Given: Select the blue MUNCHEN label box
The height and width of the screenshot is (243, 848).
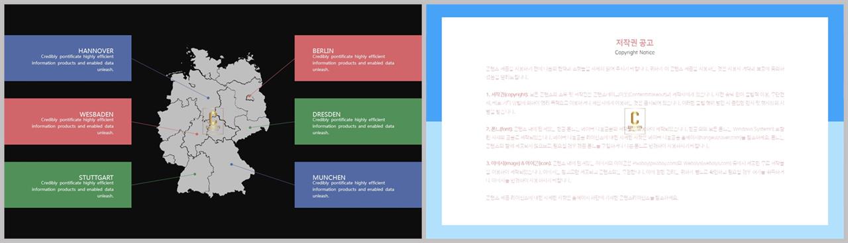Looking at the screenshot, I should [358, 185].
